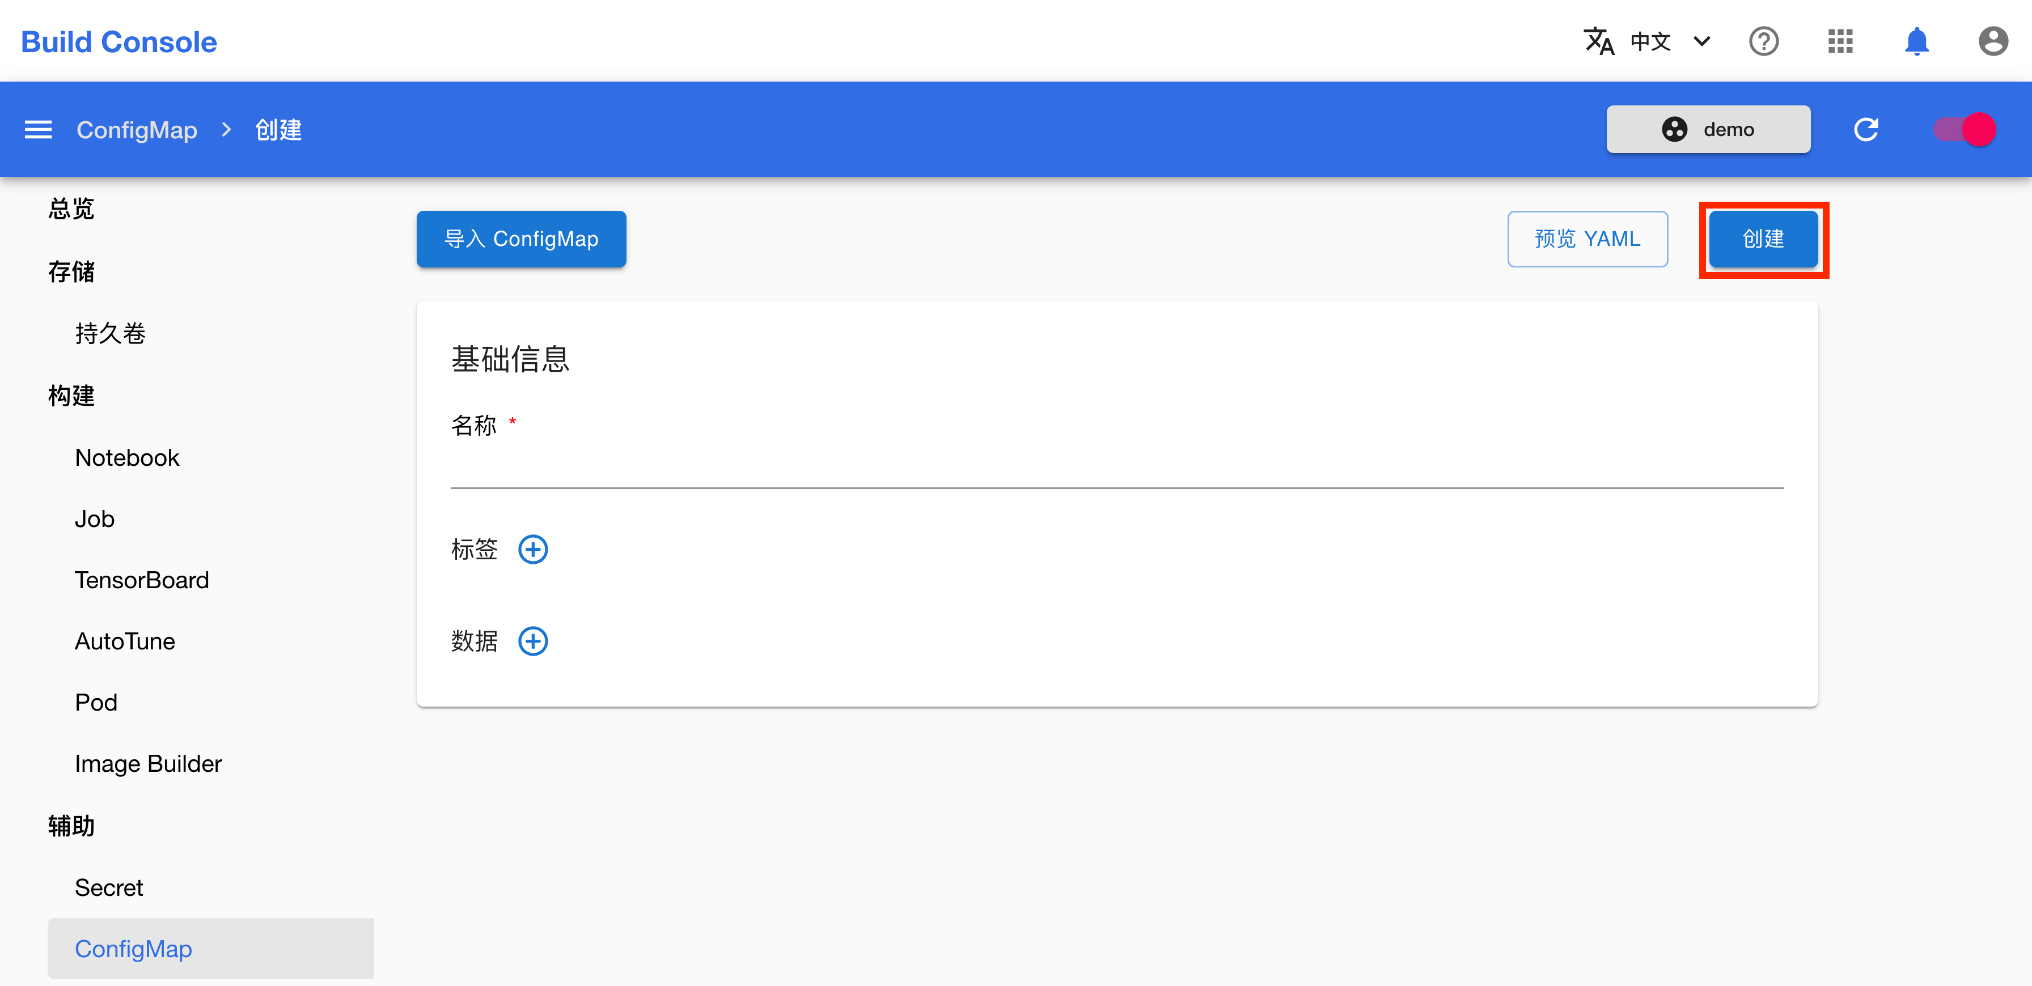Click ConfigMap in the breadcrumb

pyautogui.click(x=137, y=129)
